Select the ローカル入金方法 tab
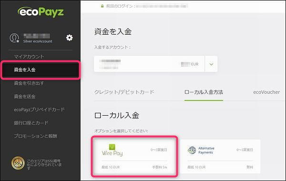Image resolution: width=286 pixels, height=181 pixels. tap(204, 92)
